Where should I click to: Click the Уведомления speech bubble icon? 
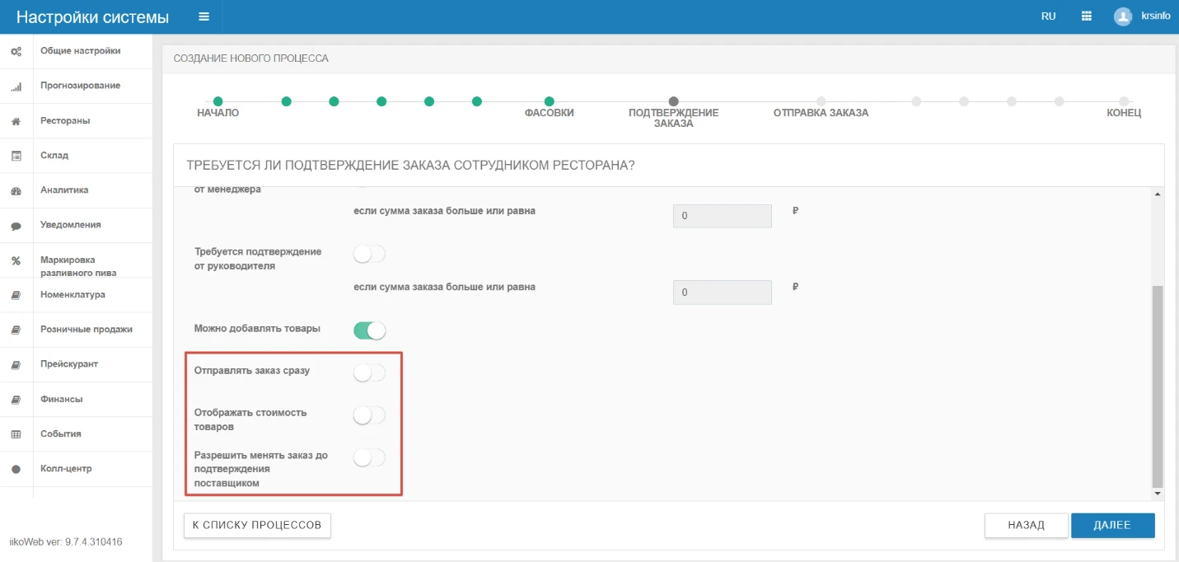tap(16, 225)
